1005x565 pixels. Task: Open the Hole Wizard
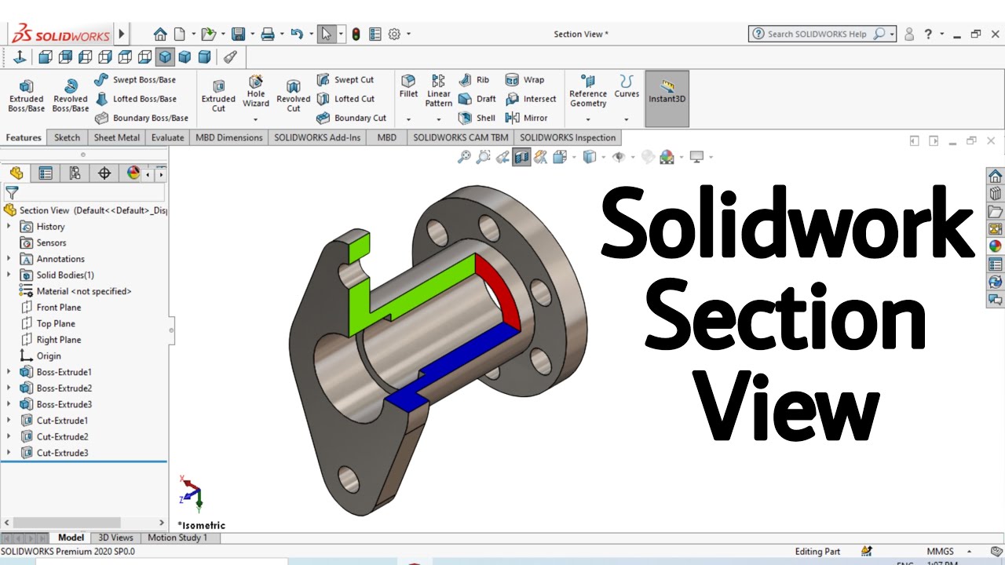tap(256, 92)
